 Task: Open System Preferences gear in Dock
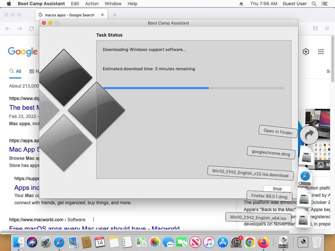click(x=236, y=243)
